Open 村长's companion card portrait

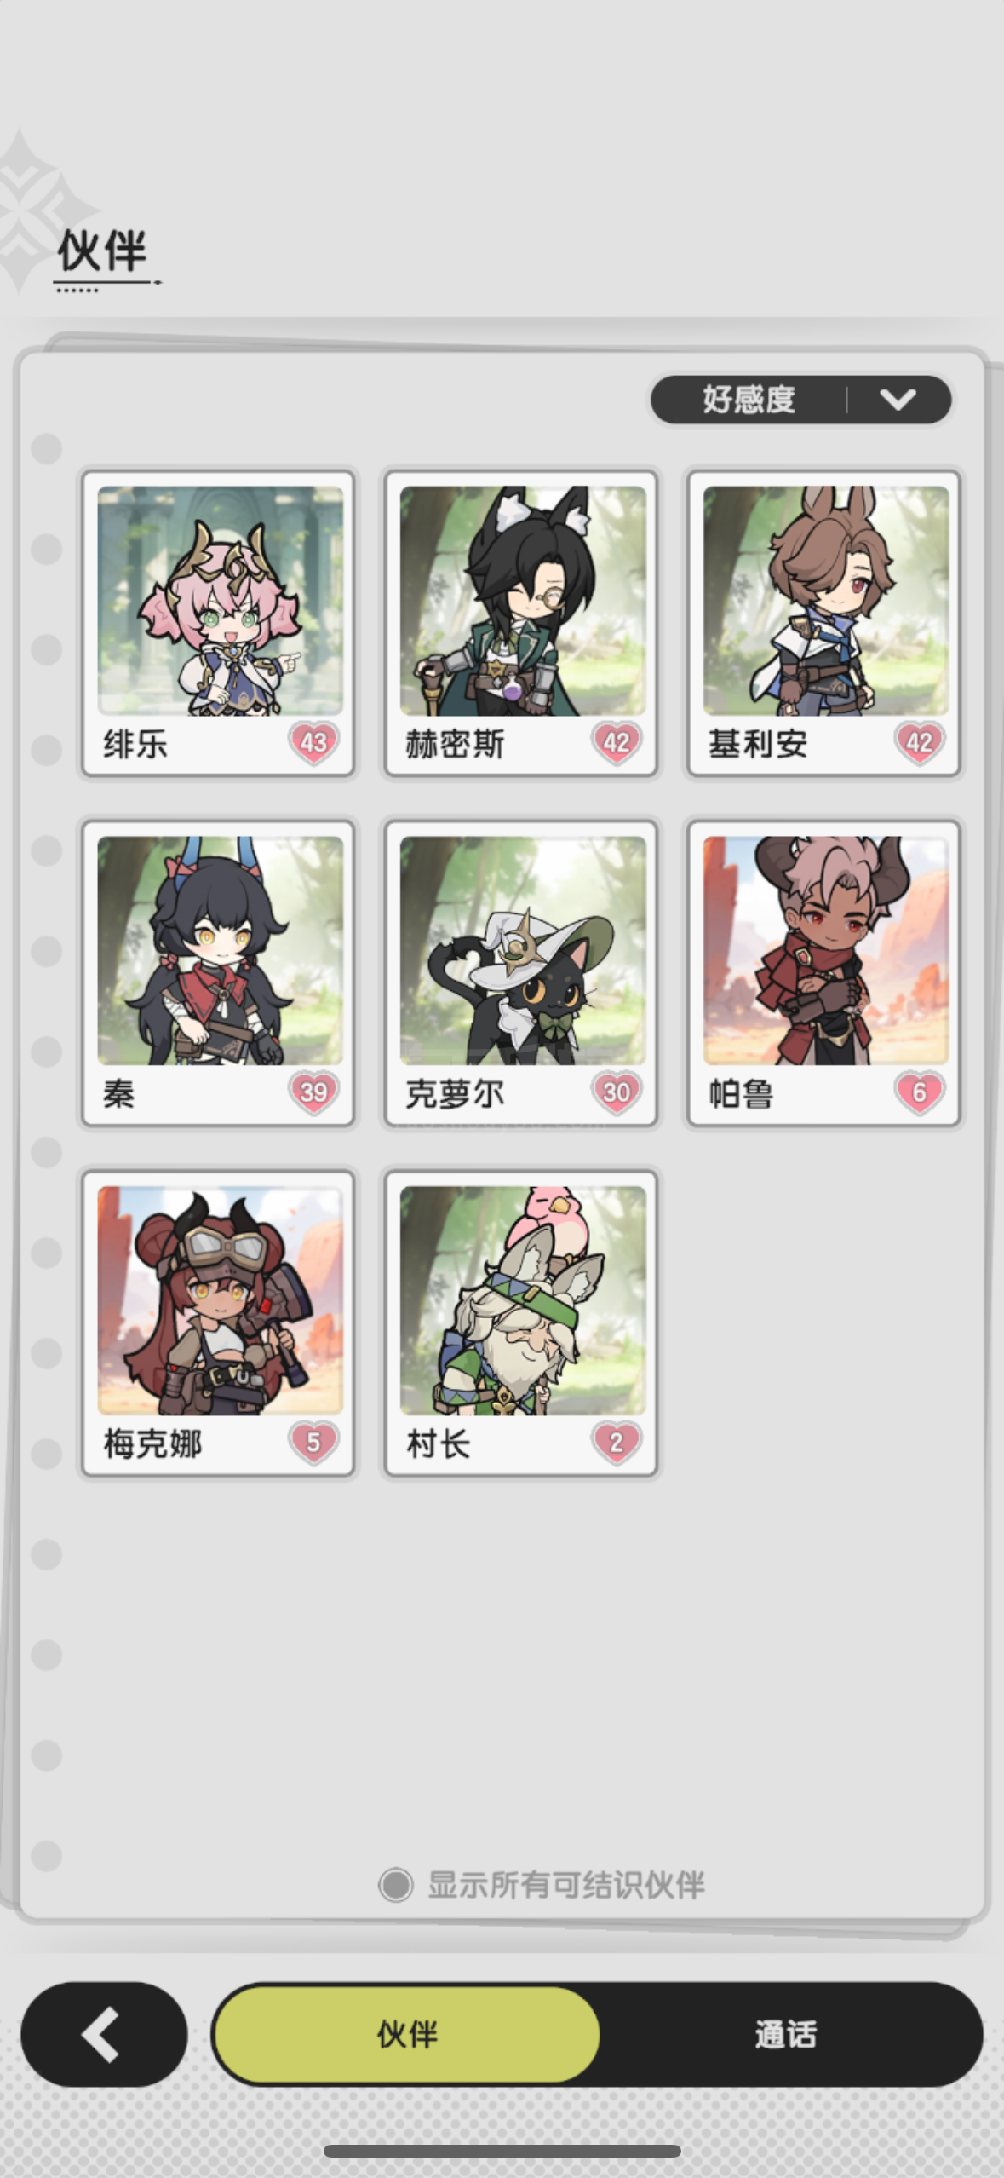pos(523,1301)
